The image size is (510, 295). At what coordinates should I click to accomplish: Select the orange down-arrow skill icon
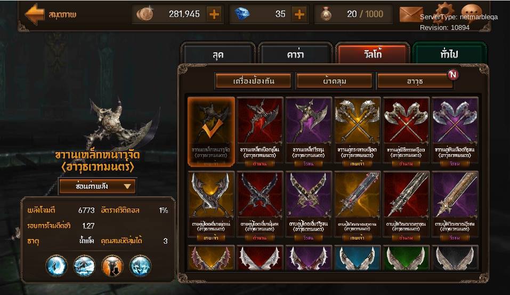click(112, 266)
